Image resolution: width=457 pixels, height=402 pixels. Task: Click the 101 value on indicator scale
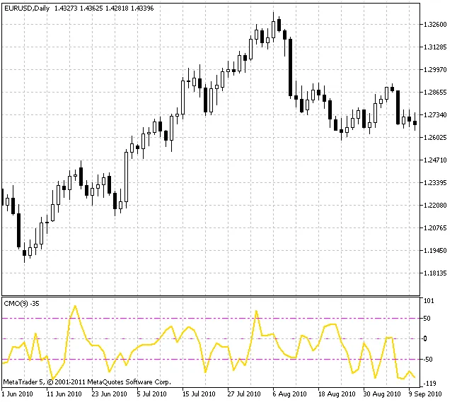click(428, 300)
